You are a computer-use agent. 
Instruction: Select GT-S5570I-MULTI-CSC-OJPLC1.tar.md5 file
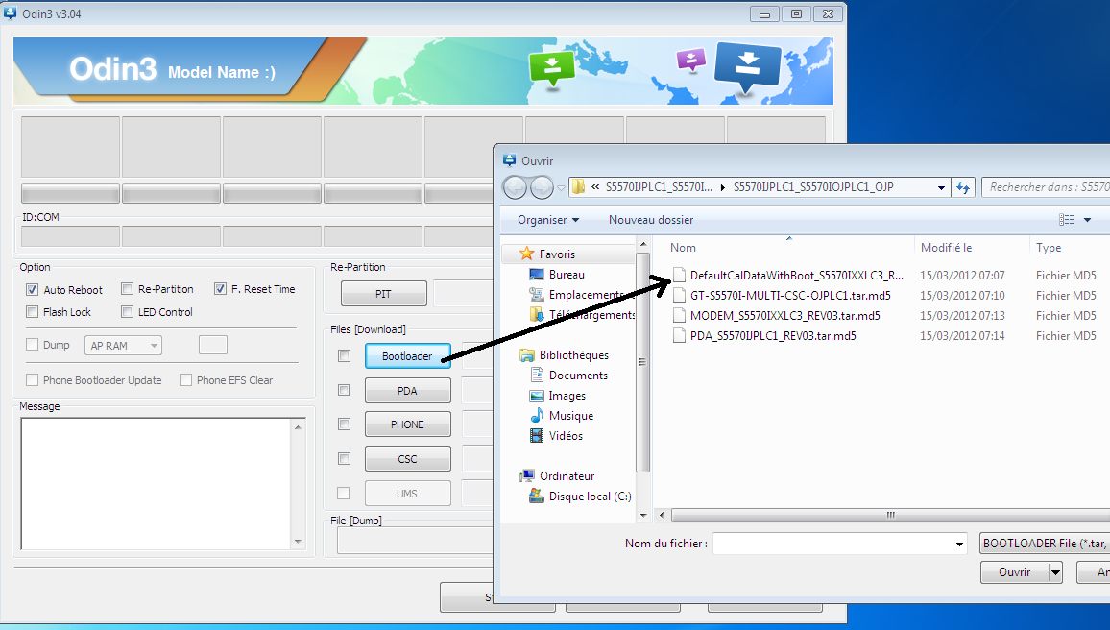[x=790, y=295]
